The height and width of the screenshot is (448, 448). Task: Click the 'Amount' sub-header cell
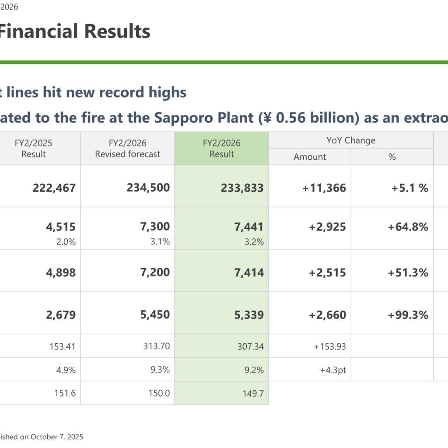click(310, 157)
